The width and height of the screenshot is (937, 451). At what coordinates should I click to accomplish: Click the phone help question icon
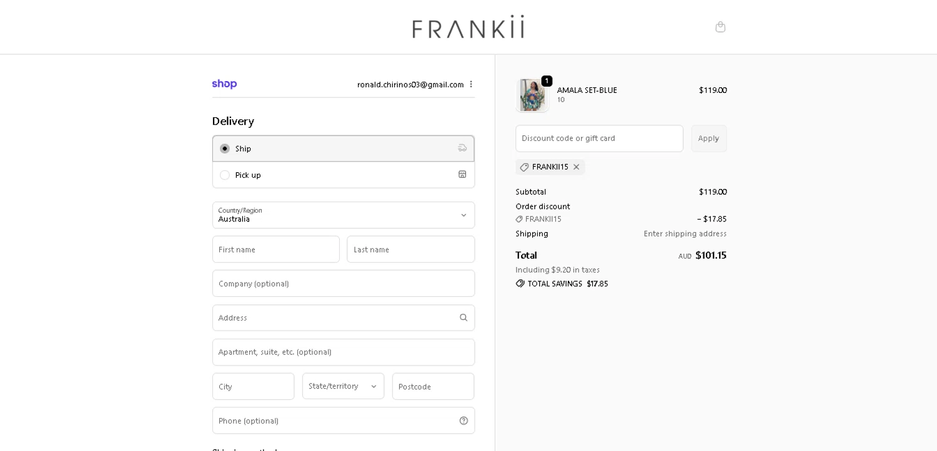[464, 420]
